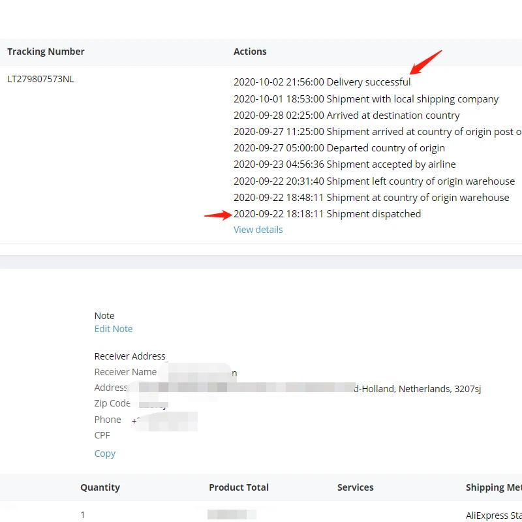Open the View details link

(x=258, y=230)
